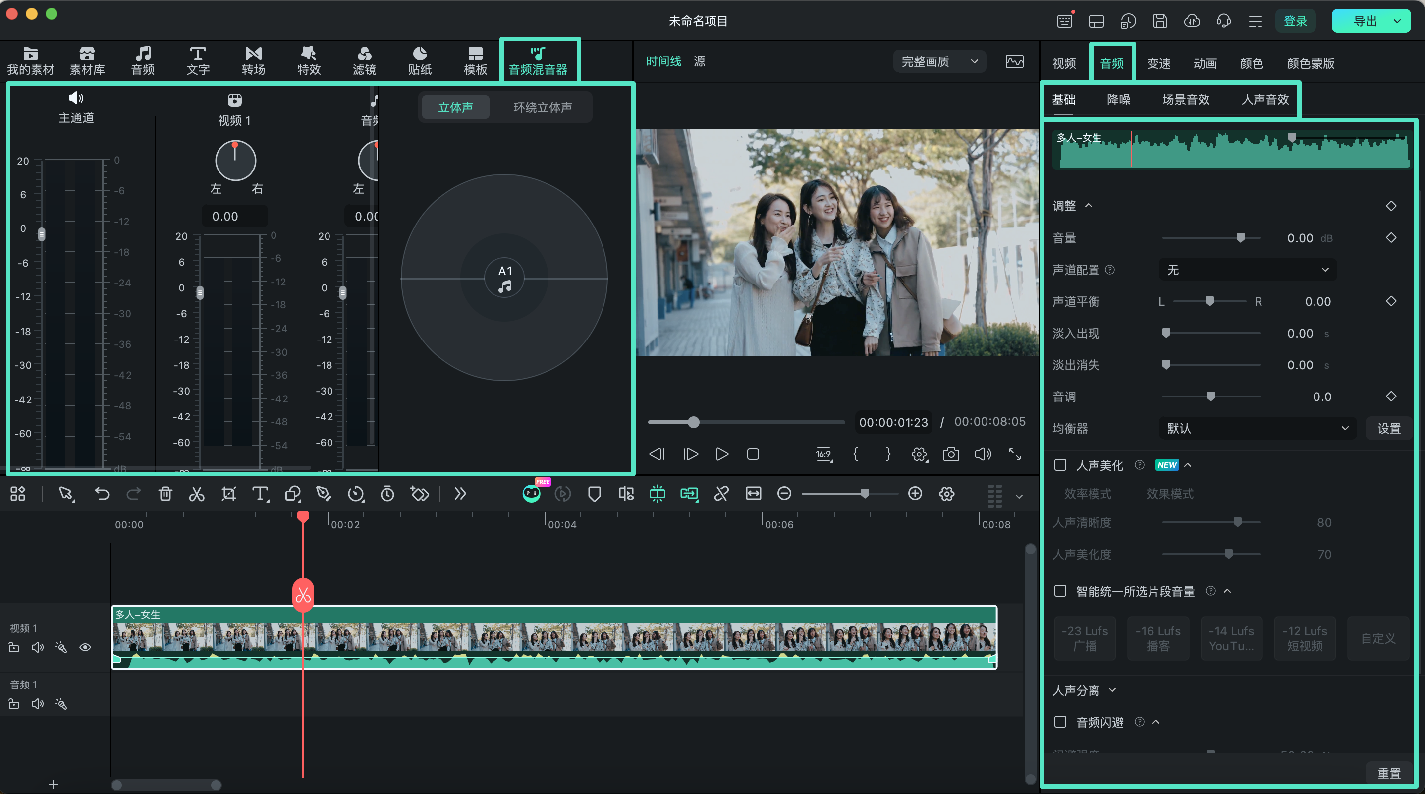Viewport: 1425px width, 794px height.
Task: Click the 音量 volume slider
Action: tap(1211, 238)
